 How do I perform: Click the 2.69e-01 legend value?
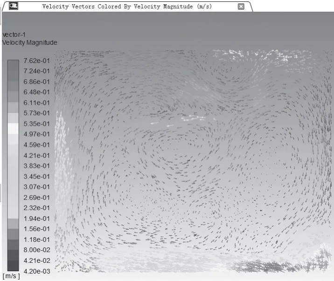point(37,198)
